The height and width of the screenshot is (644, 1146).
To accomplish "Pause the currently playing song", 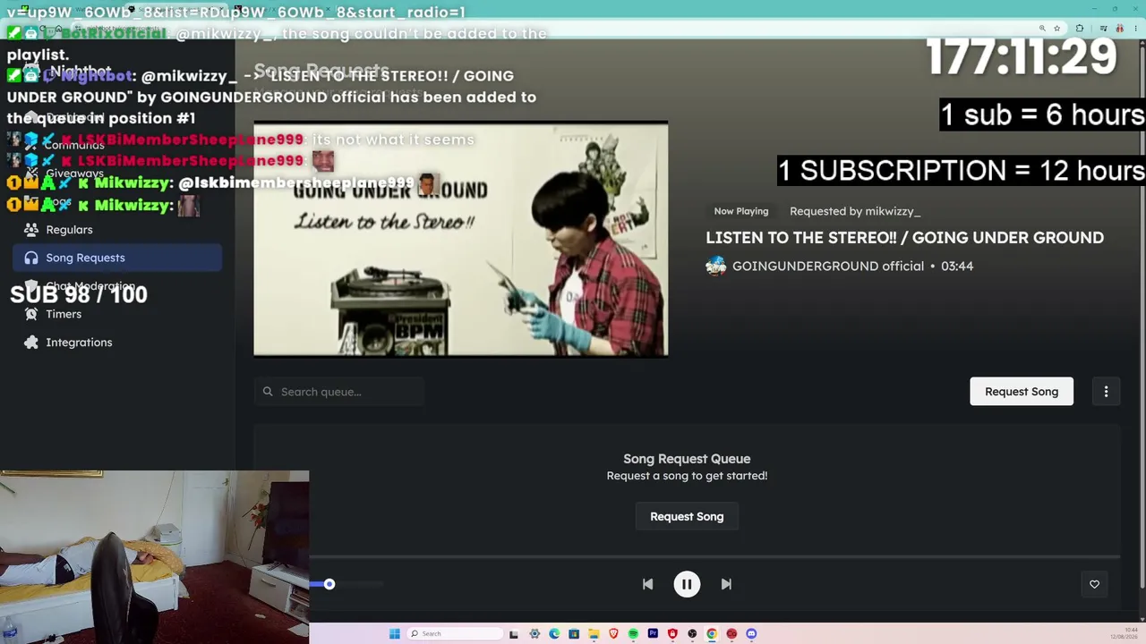I will pos(687,584).
